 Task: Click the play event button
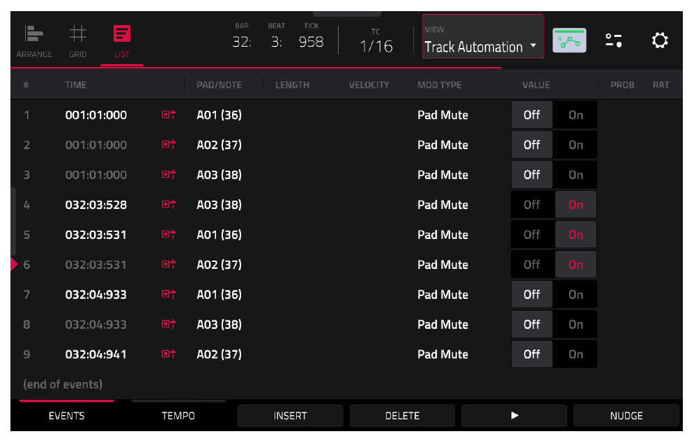pyautogui.click(x=514, y=416)
